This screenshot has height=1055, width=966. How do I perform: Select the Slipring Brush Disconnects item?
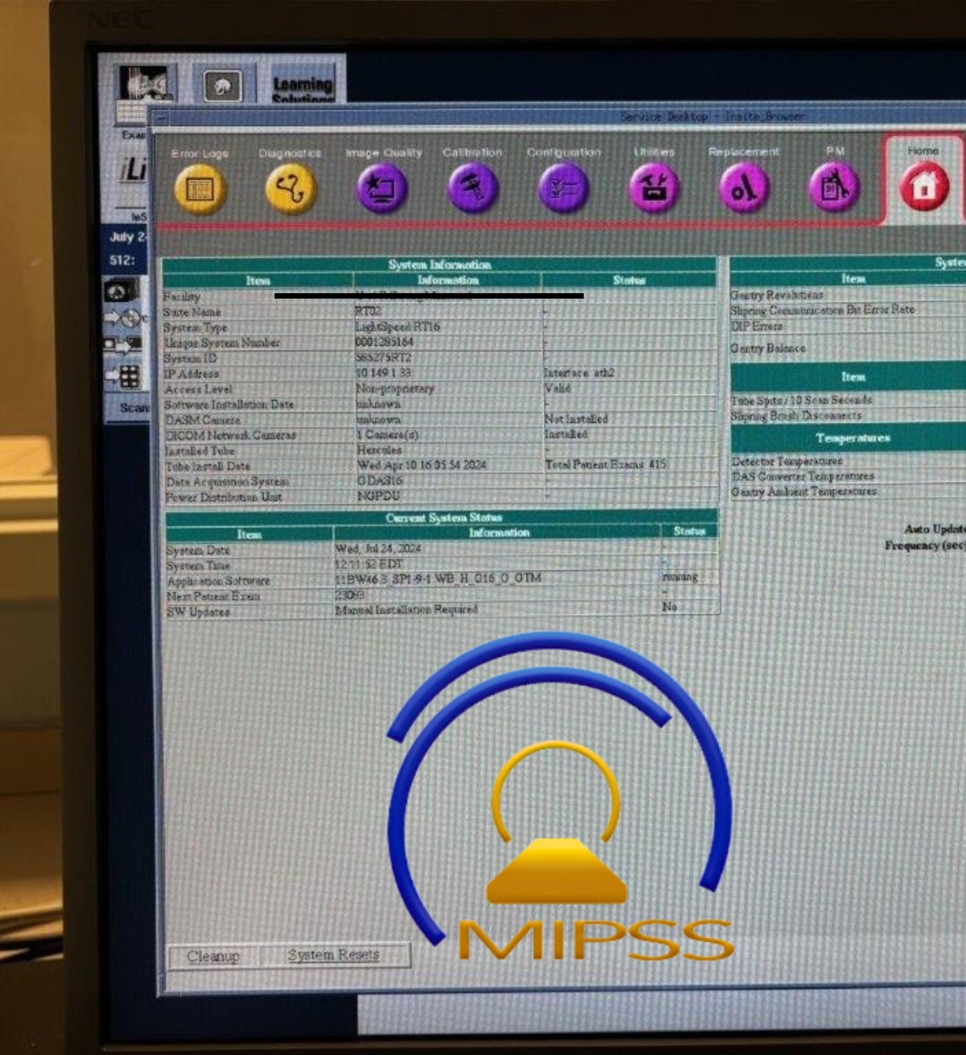[796, 416]
